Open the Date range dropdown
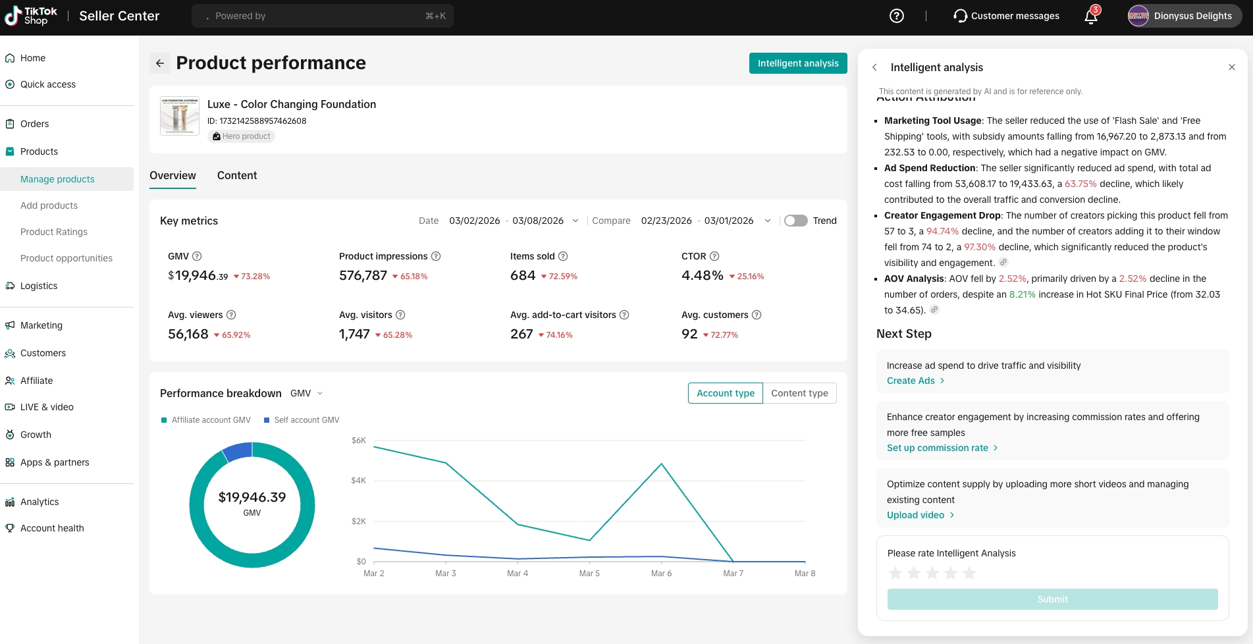This screenshot has width=1253, height=644. tap(575, 221)
